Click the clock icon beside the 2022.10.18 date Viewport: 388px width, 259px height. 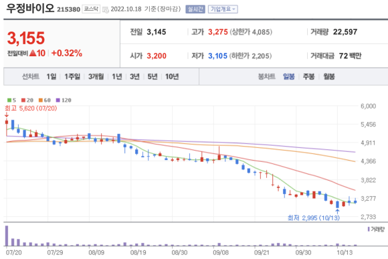(106, 10)
